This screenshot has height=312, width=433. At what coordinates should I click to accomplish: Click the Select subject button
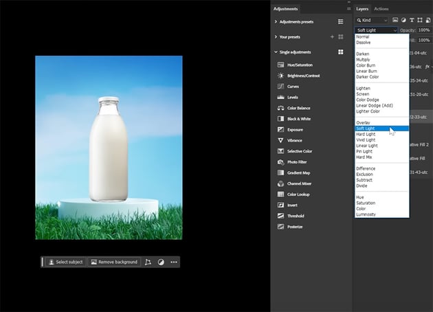[66, 262]
